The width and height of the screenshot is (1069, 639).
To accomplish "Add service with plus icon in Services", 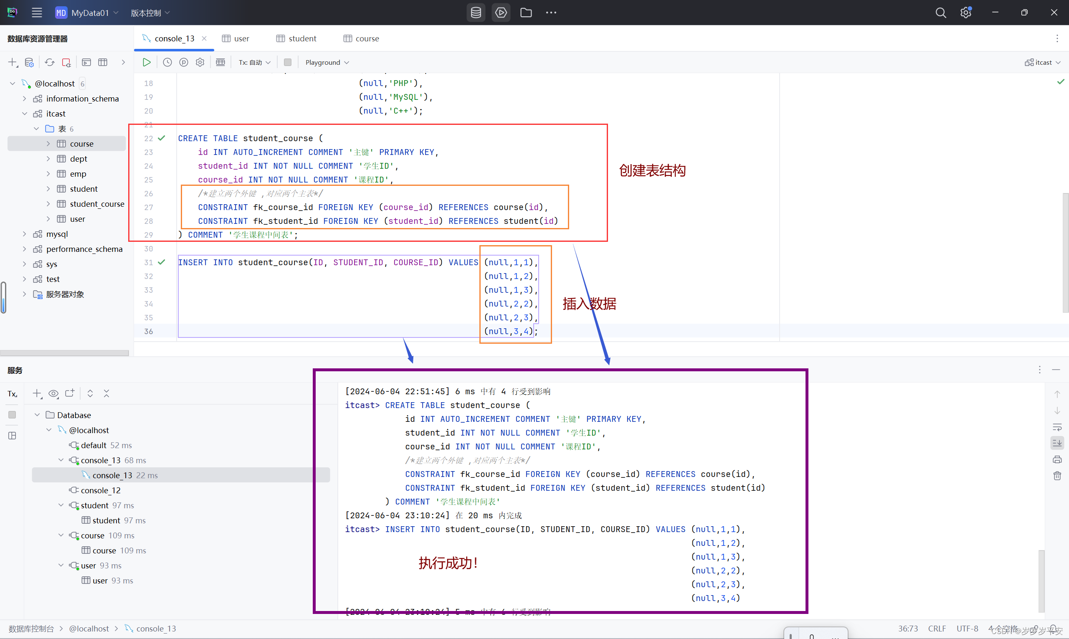I will 38,393.
